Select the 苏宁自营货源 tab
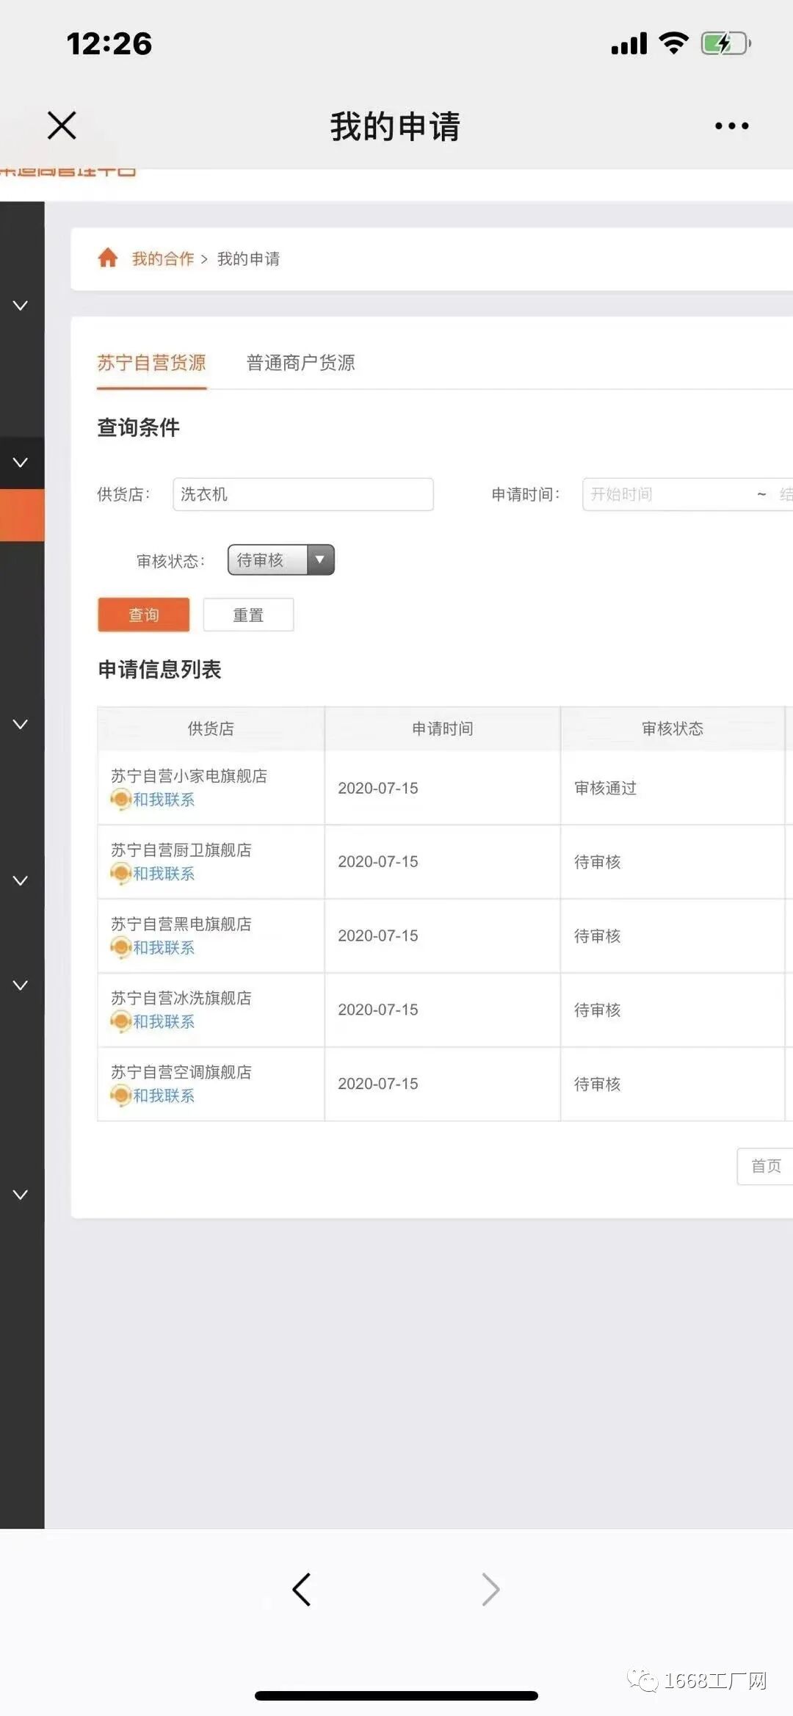Viewport: 793px width, 1716px height. click(151, 363)
